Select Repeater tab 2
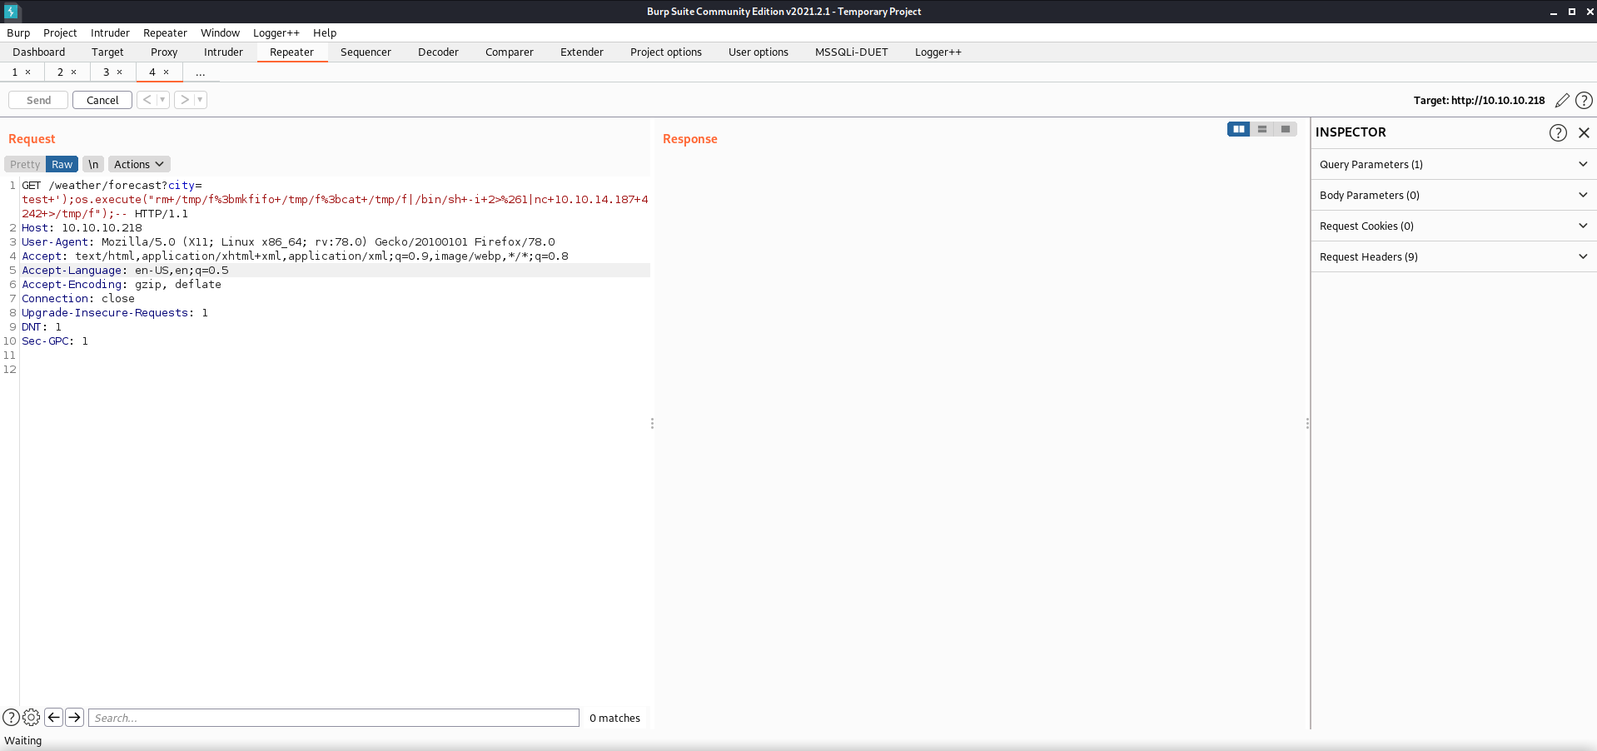 [x=60, y=72]
